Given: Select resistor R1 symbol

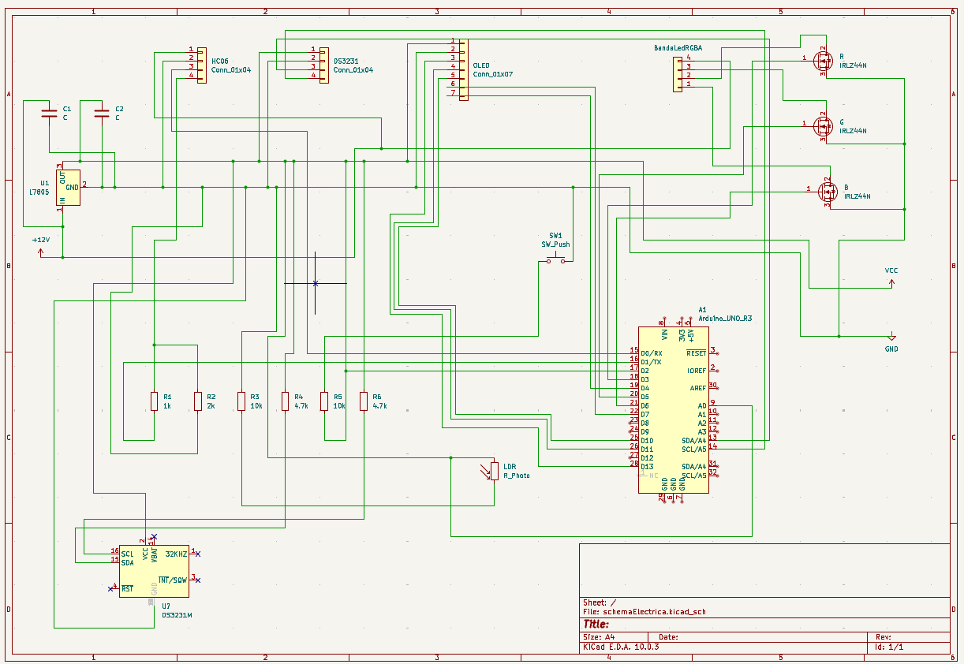Looking at the screenshot, I should [154, 401].
